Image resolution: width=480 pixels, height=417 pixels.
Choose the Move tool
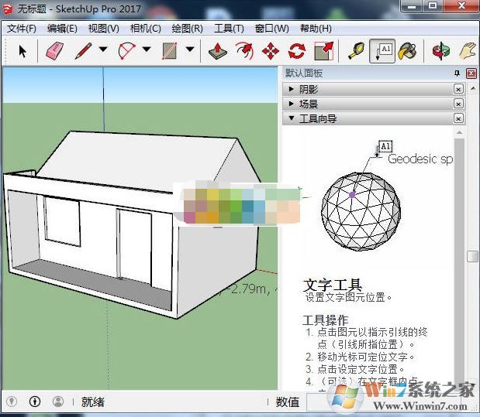coord(271,51)
